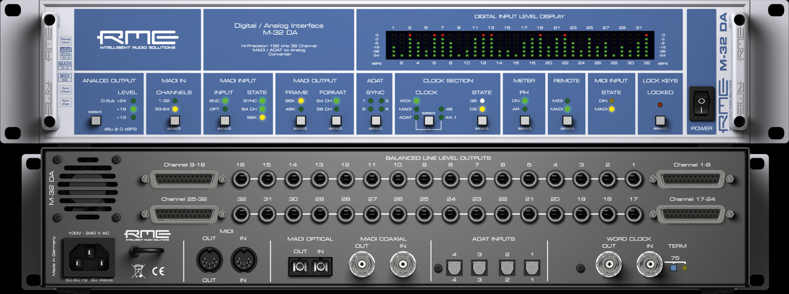Click the adat optical badge on left ear

tap(66, 53)
